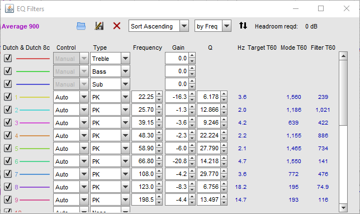Increase filter 7 Q spinner up

point(224,171)
